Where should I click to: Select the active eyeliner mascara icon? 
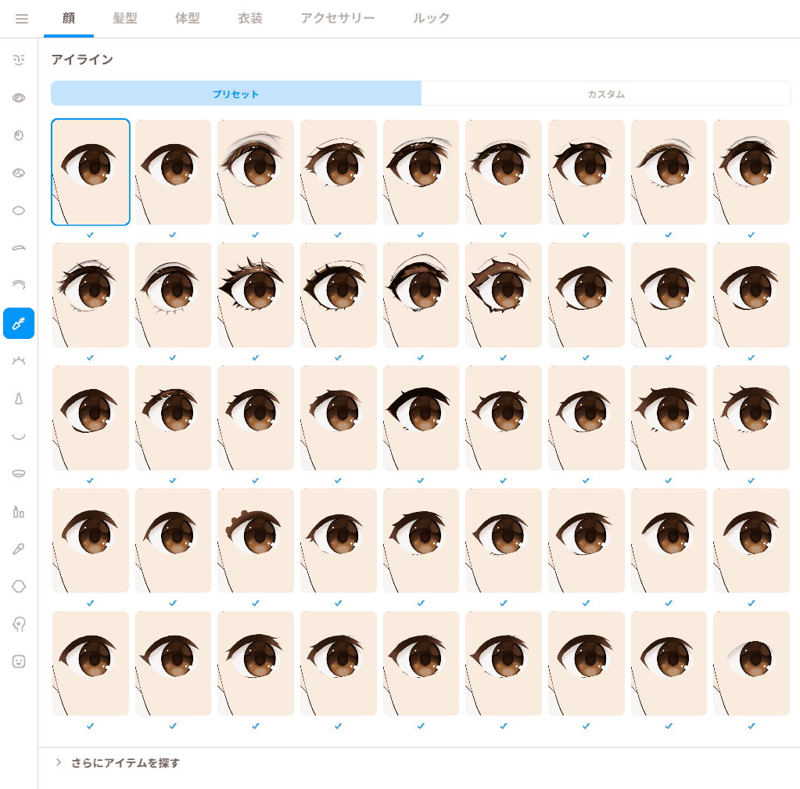[19, 323]
